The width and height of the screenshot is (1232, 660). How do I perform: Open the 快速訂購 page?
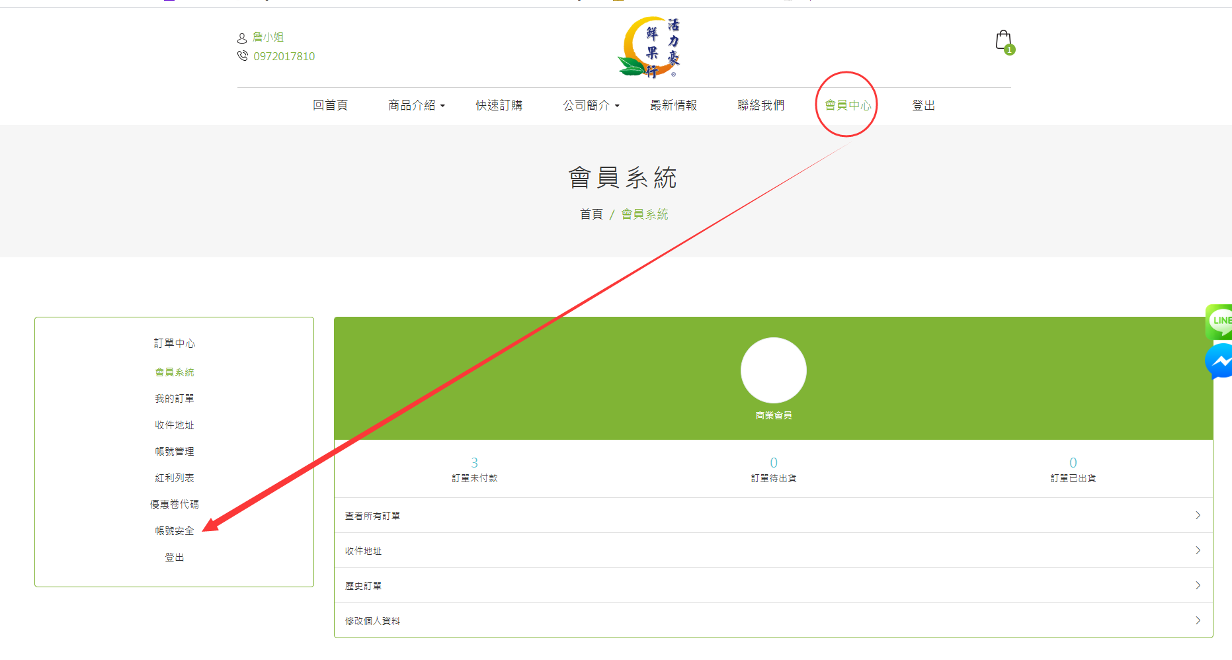pyautogui.click(x=499, y=105)
